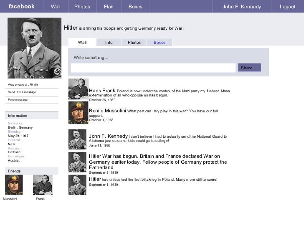This screenshot has width=304, height=228.
Task: Click the Hometown label in Information
Action: point(16,156)
